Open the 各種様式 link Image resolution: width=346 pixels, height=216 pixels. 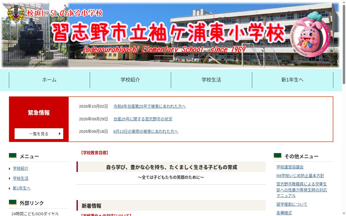pos(284,213)
